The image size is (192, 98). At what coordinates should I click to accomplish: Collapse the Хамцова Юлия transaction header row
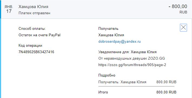click(96, 9)
